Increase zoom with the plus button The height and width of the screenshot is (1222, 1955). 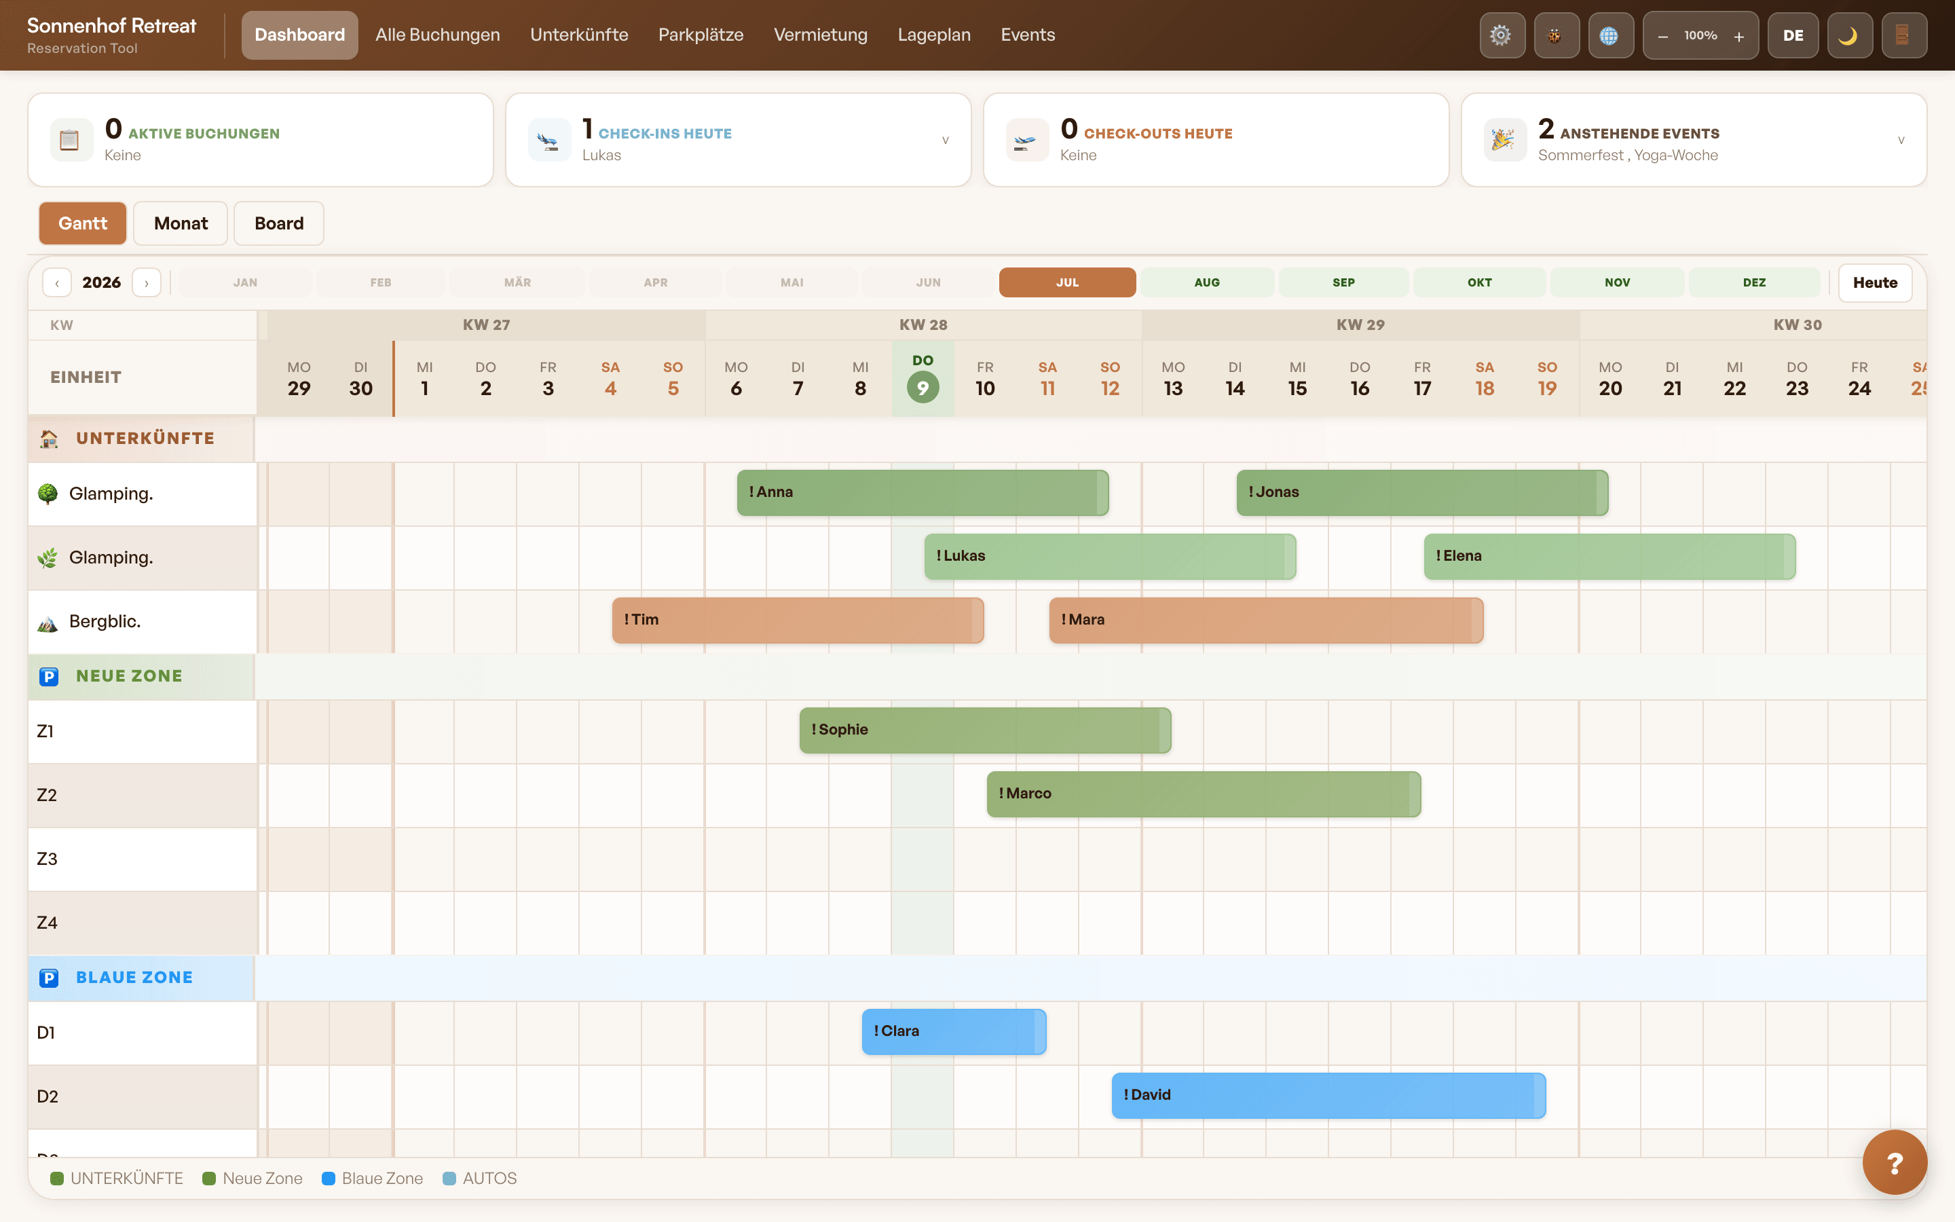[1738, 35]
